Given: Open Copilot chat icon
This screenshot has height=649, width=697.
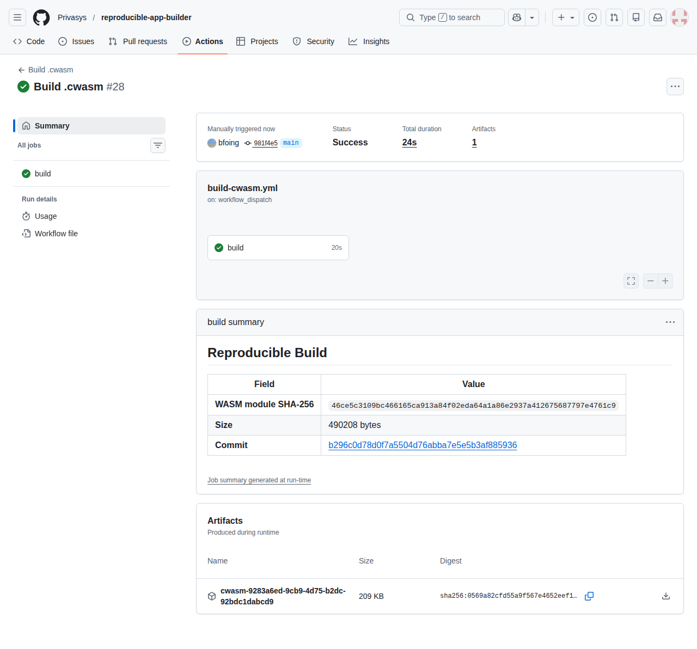Looking at the screenshot, I should click(517, 17).
